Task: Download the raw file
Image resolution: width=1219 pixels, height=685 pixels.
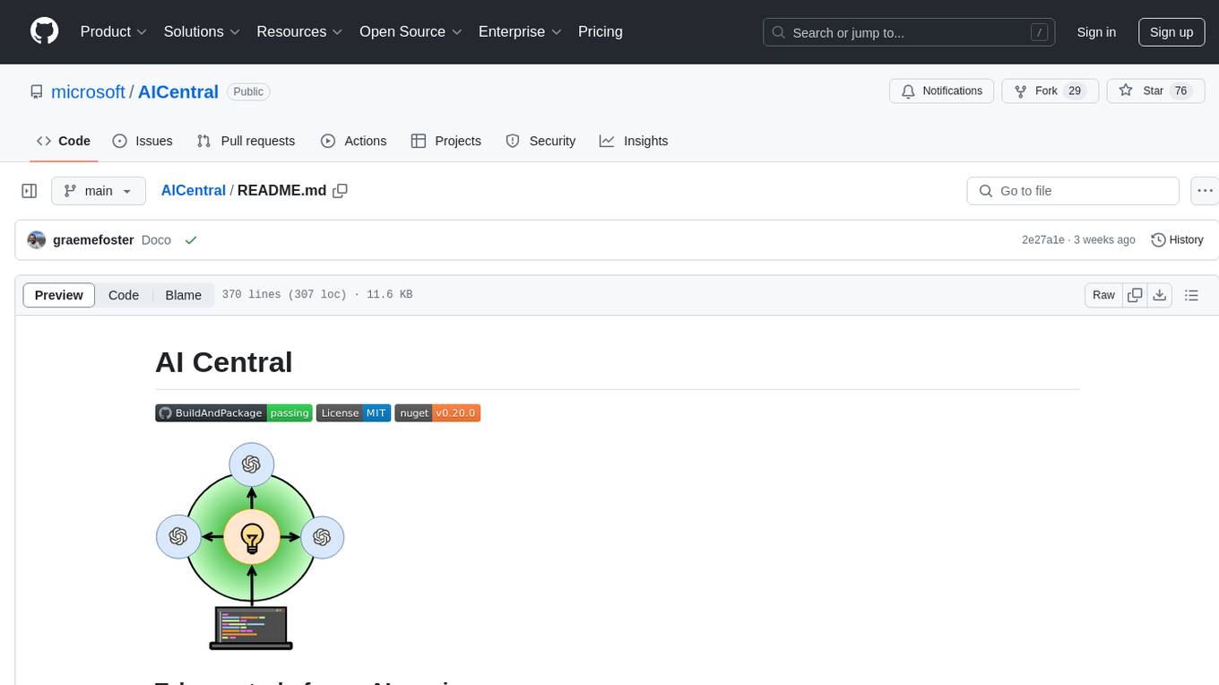Action: coord(1159,295)
